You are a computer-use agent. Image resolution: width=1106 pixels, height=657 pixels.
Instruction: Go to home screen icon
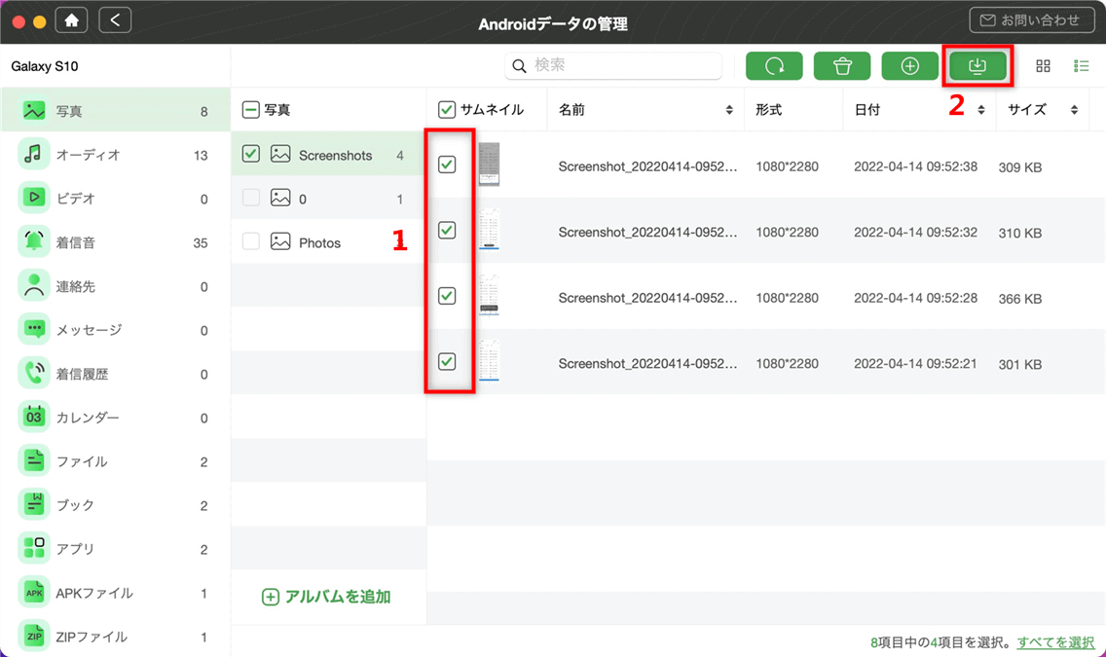coord(71,20)
